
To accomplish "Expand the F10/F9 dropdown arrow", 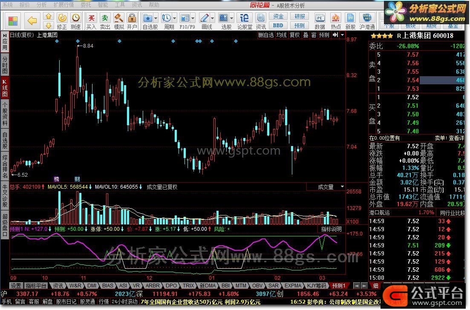I will pos(193,18).
